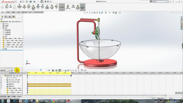This screenshot has height=103, width=183.
Task: Switch to the Model tab at the bottom
Action: coord(9,96)
